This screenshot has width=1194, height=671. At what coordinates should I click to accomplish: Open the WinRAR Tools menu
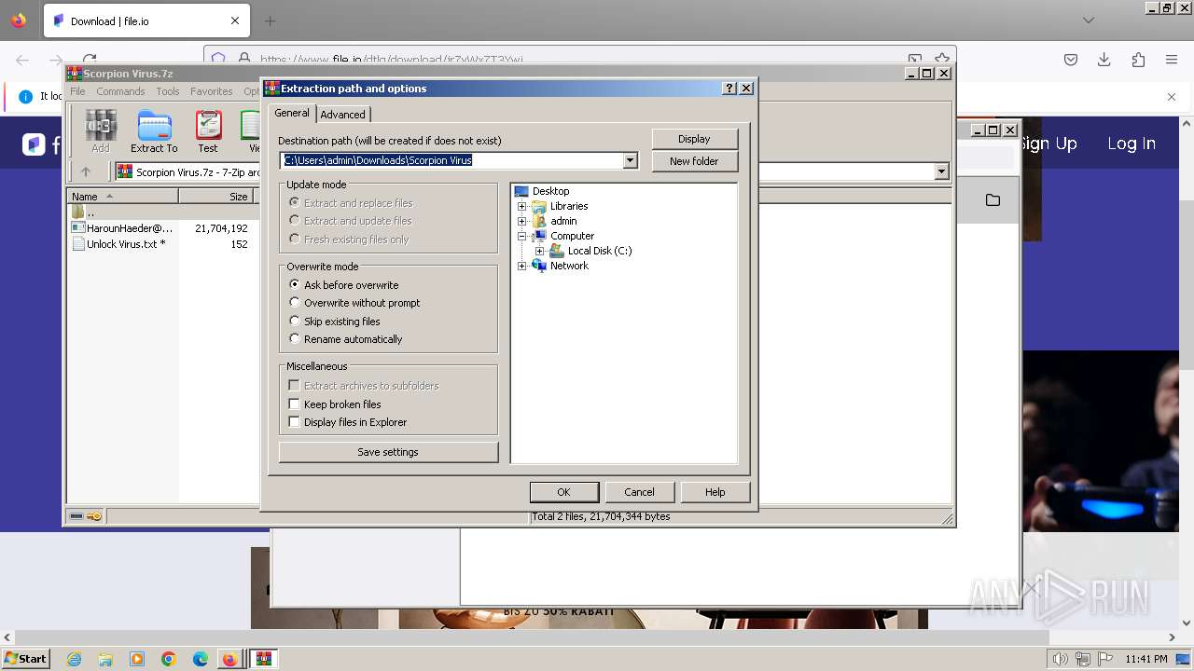point(168,91)
